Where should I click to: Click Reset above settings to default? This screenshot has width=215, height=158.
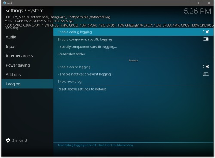pos(133,89)
